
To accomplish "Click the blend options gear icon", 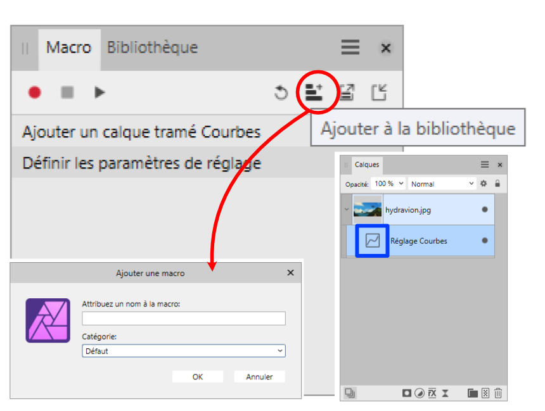I will pos(484,184).
